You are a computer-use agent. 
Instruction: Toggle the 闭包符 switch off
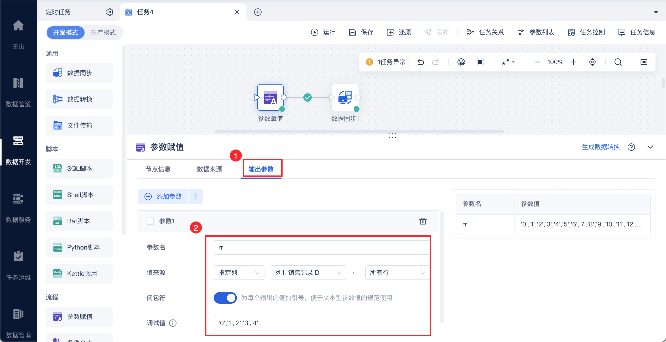tap(225, 298)
